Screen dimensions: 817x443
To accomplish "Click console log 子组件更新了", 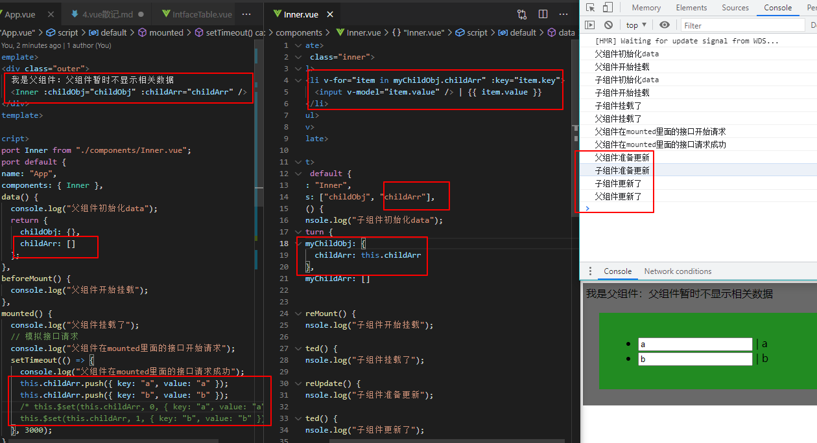I will (618, 183).
